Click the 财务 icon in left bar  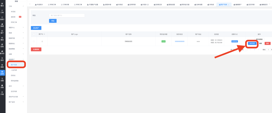pos(2,45)
